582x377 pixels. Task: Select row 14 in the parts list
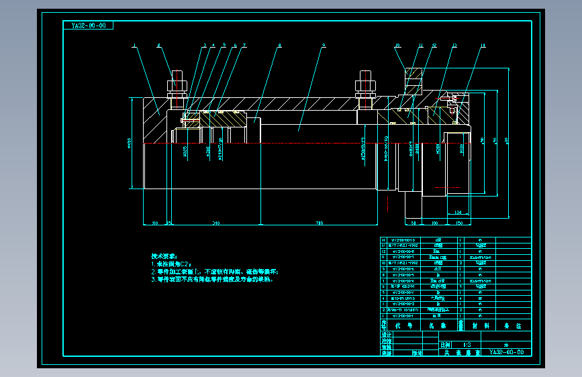point(456,240)
